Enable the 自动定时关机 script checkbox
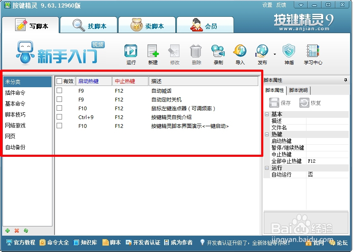 (59, 99)
